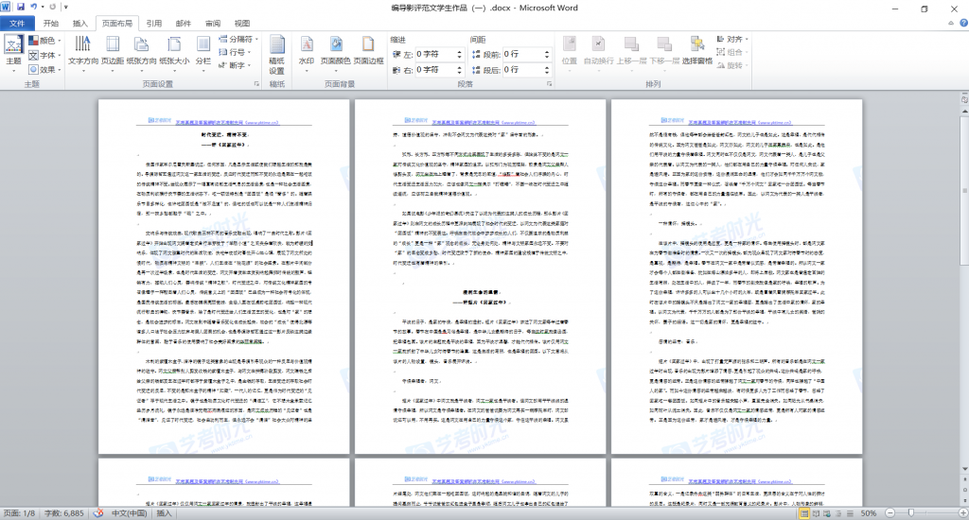This screenshot has width=969, height=520.
Task: Switch to the 引用 (References) tab
Action: (153, 23)
